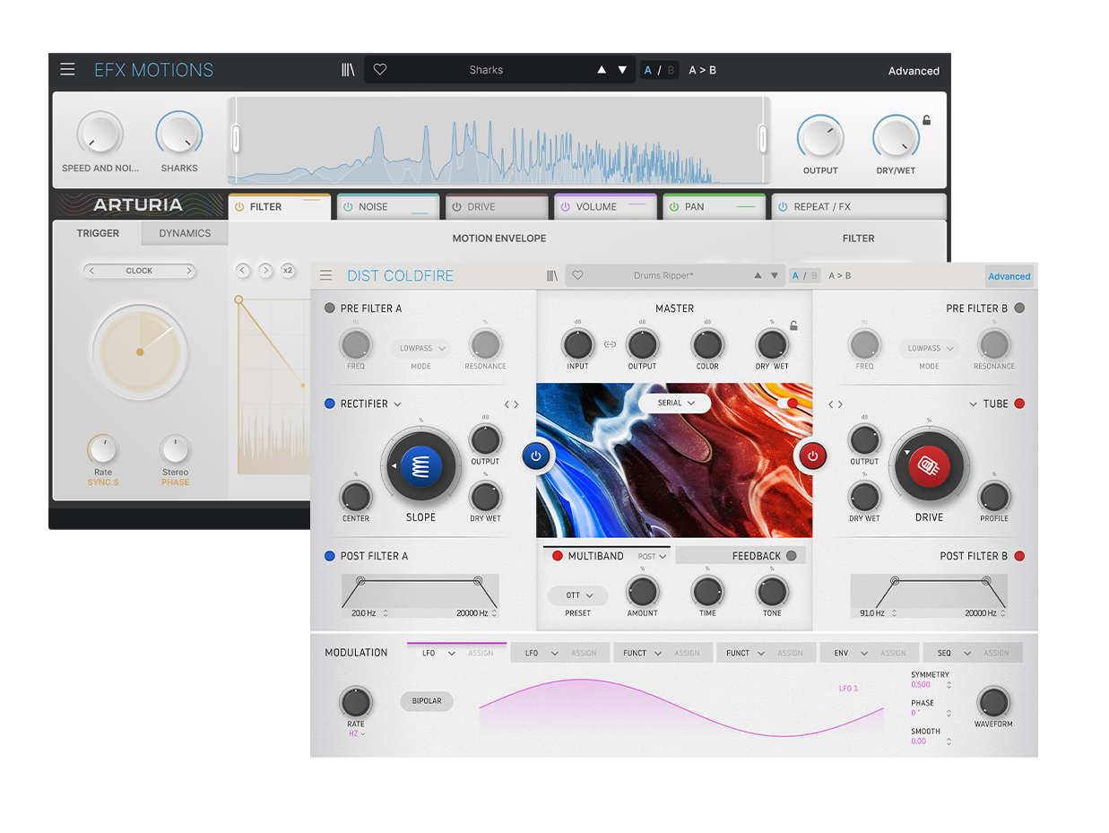Favorite the Drums Ripper preset

577,276
